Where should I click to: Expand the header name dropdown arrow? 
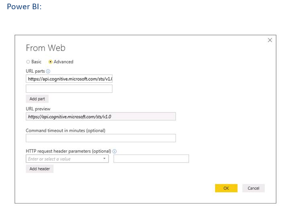pos(104,159)
